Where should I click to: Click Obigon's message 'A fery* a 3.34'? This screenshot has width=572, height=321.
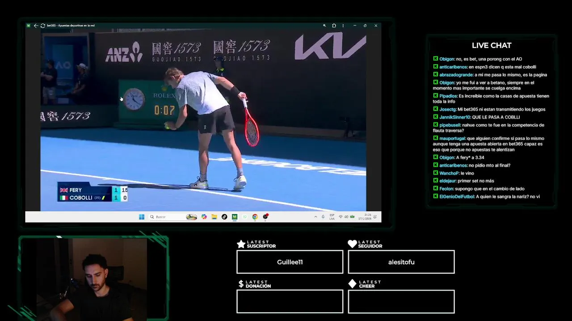pos(470,157)
